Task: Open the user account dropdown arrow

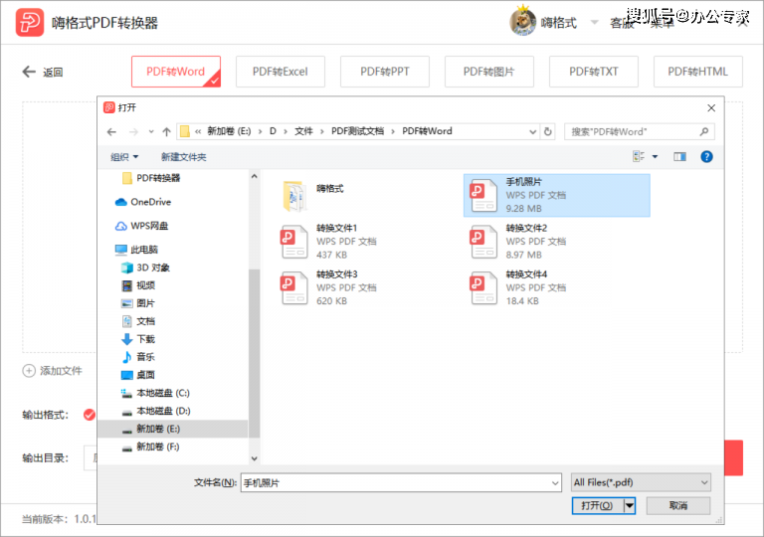Action: [x=594, y=23]
